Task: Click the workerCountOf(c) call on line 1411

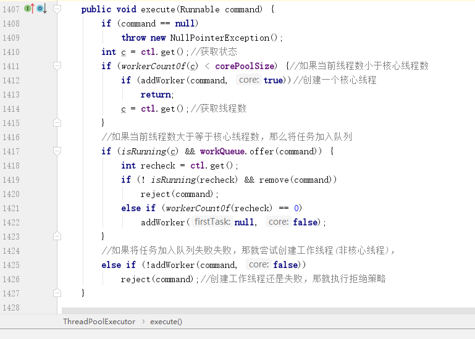Action: [159, 66]
